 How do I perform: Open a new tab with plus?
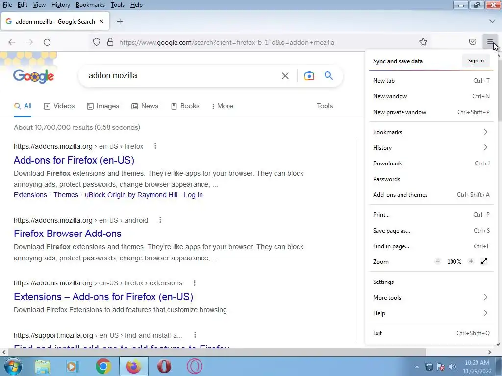[120, 22]
